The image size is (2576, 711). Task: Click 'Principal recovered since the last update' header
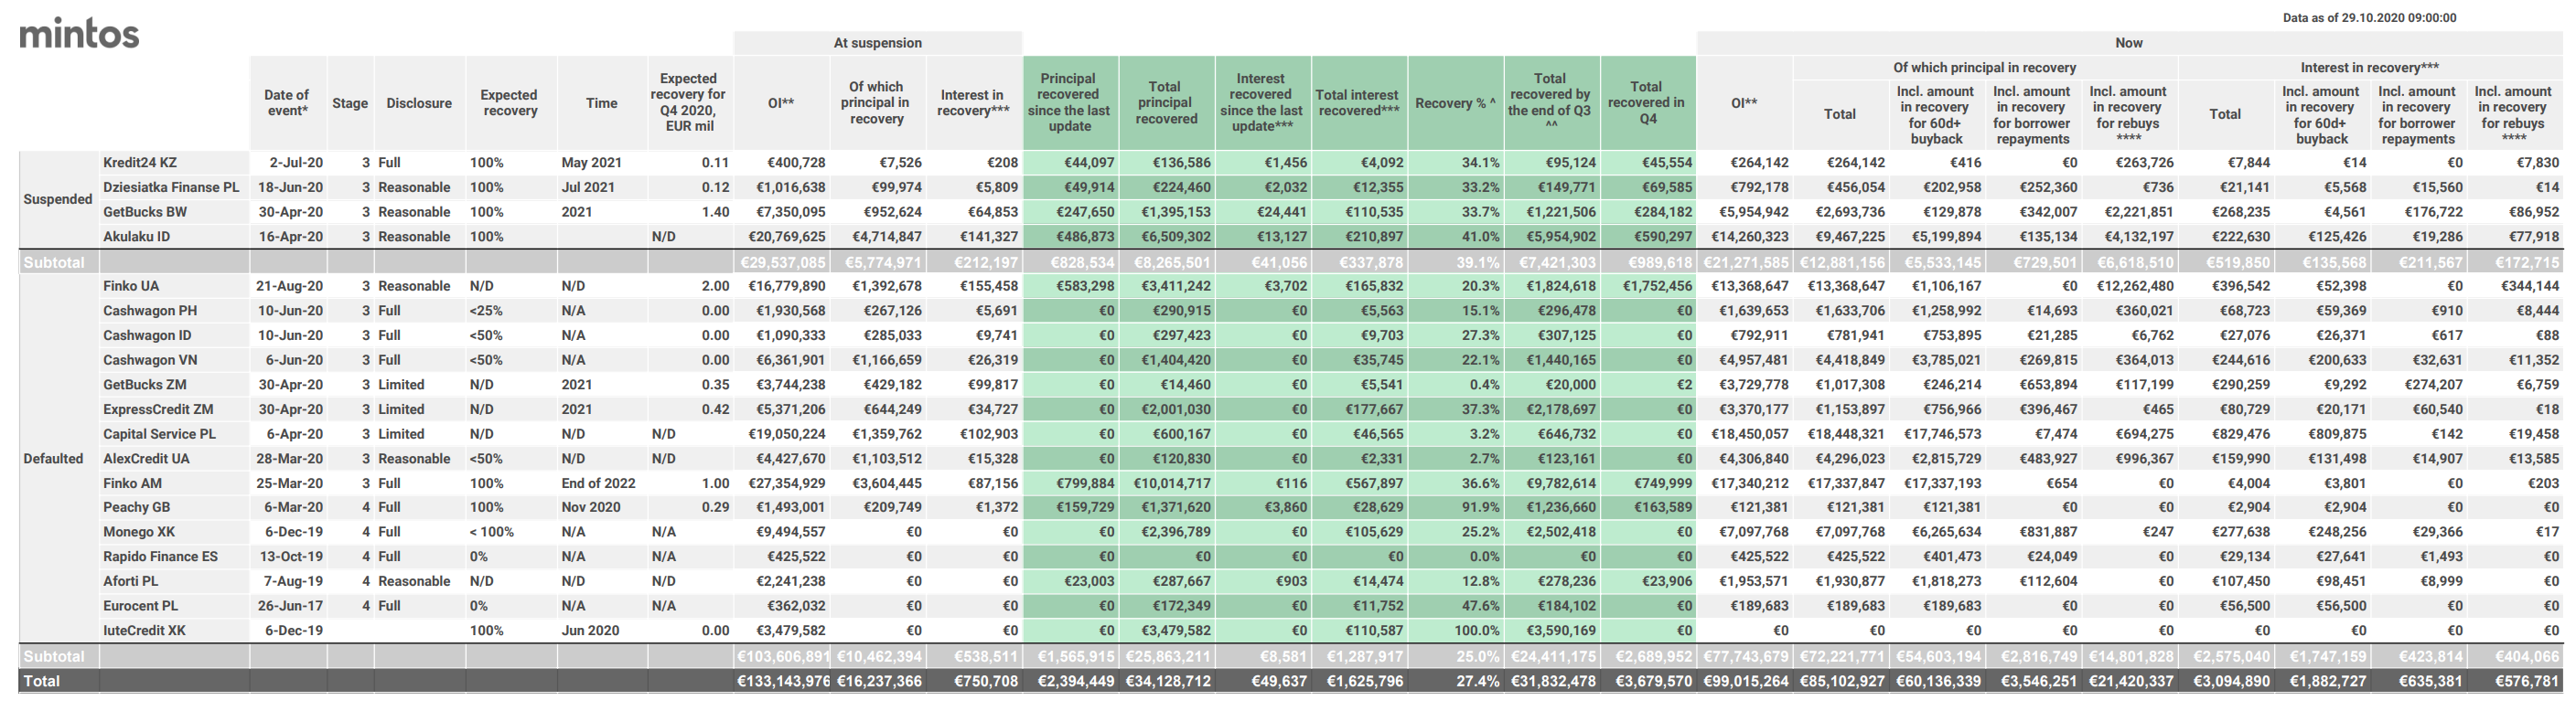(1069, 103)
